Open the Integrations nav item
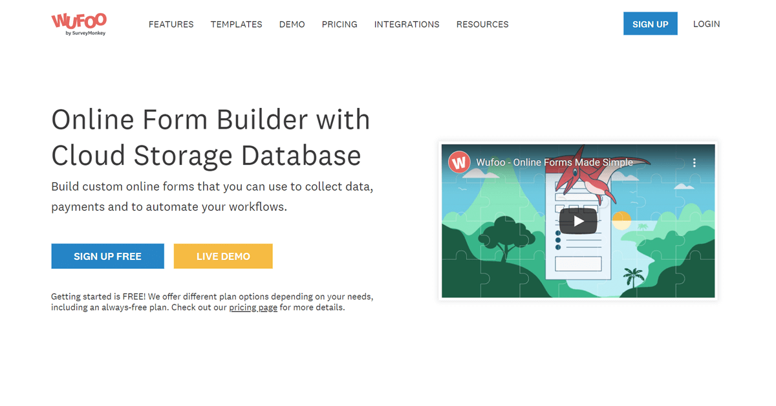The height and width of the screenshot is (406, 776). tap(407, 24)
